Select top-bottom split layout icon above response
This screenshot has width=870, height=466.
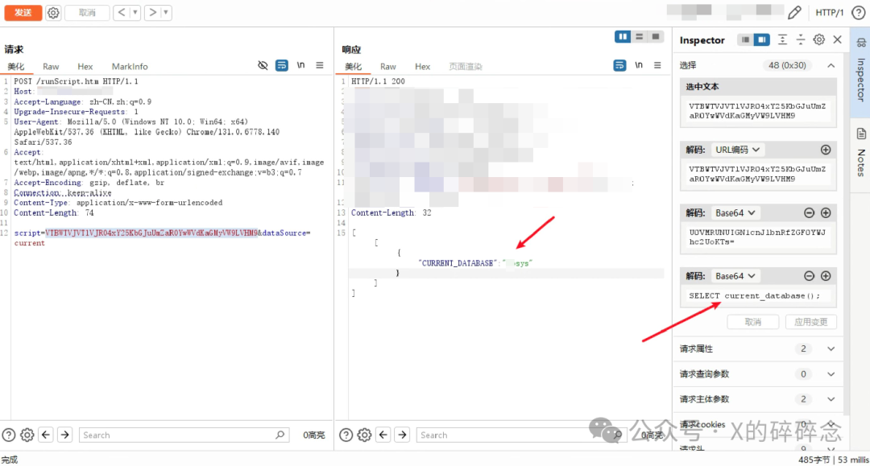tap(639, 36)
